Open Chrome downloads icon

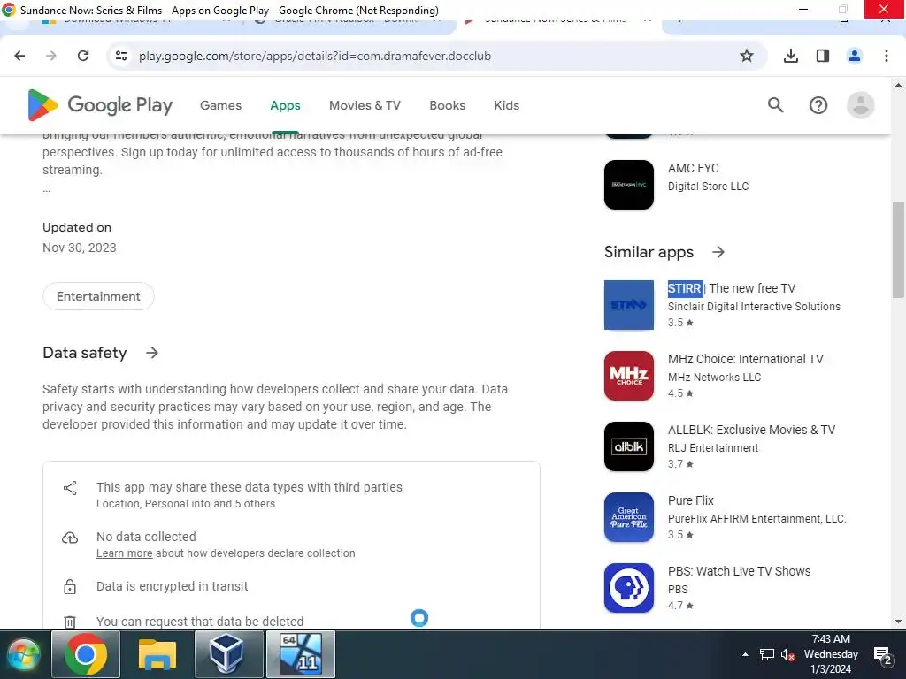point(791,56)
